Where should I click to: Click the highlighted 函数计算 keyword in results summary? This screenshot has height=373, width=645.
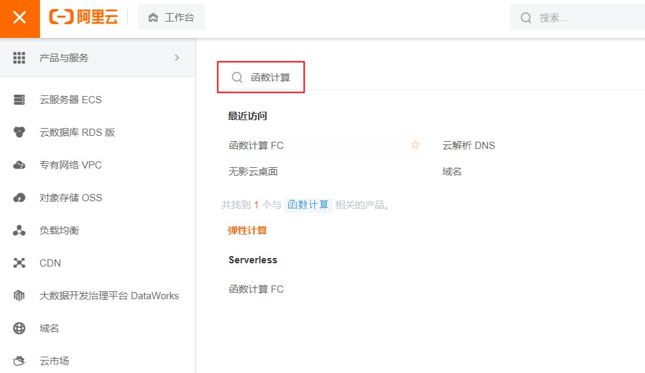[308, 204]
